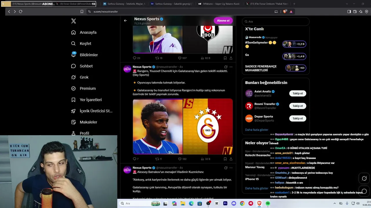Join the Gs live space

(x=294, y=56)
